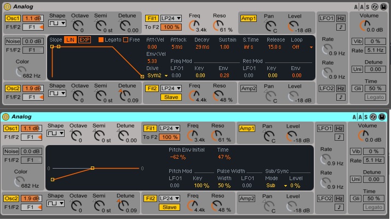The image size is (391, 219).
Task: Click the top Analog save preset disk icon
Action: [383, 7]
